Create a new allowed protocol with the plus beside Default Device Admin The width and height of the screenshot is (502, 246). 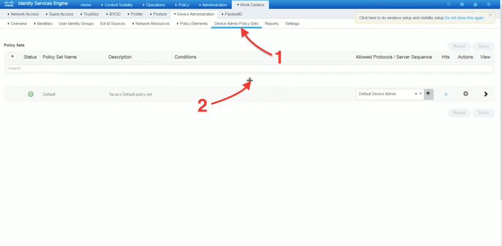pyautogui.click(x=429, y=94)
